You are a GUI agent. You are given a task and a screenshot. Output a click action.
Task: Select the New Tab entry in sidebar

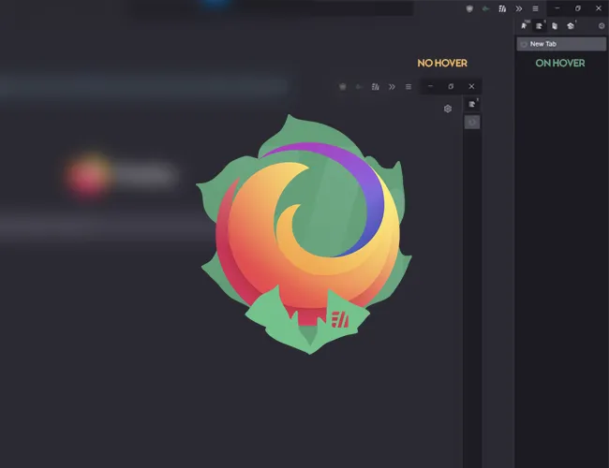[561, 44]
